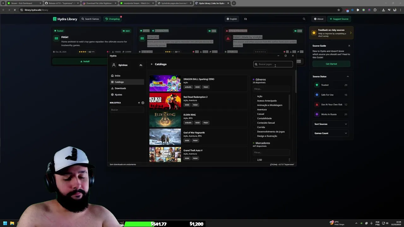
Task: Open Downloads in the Hydra sidebar
Action: tap(127, 88)
